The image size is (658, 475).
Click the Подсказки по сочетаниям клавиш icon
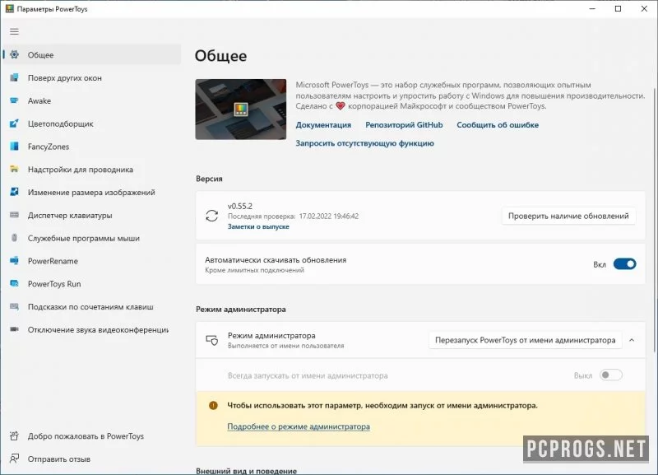click(14, 306)
